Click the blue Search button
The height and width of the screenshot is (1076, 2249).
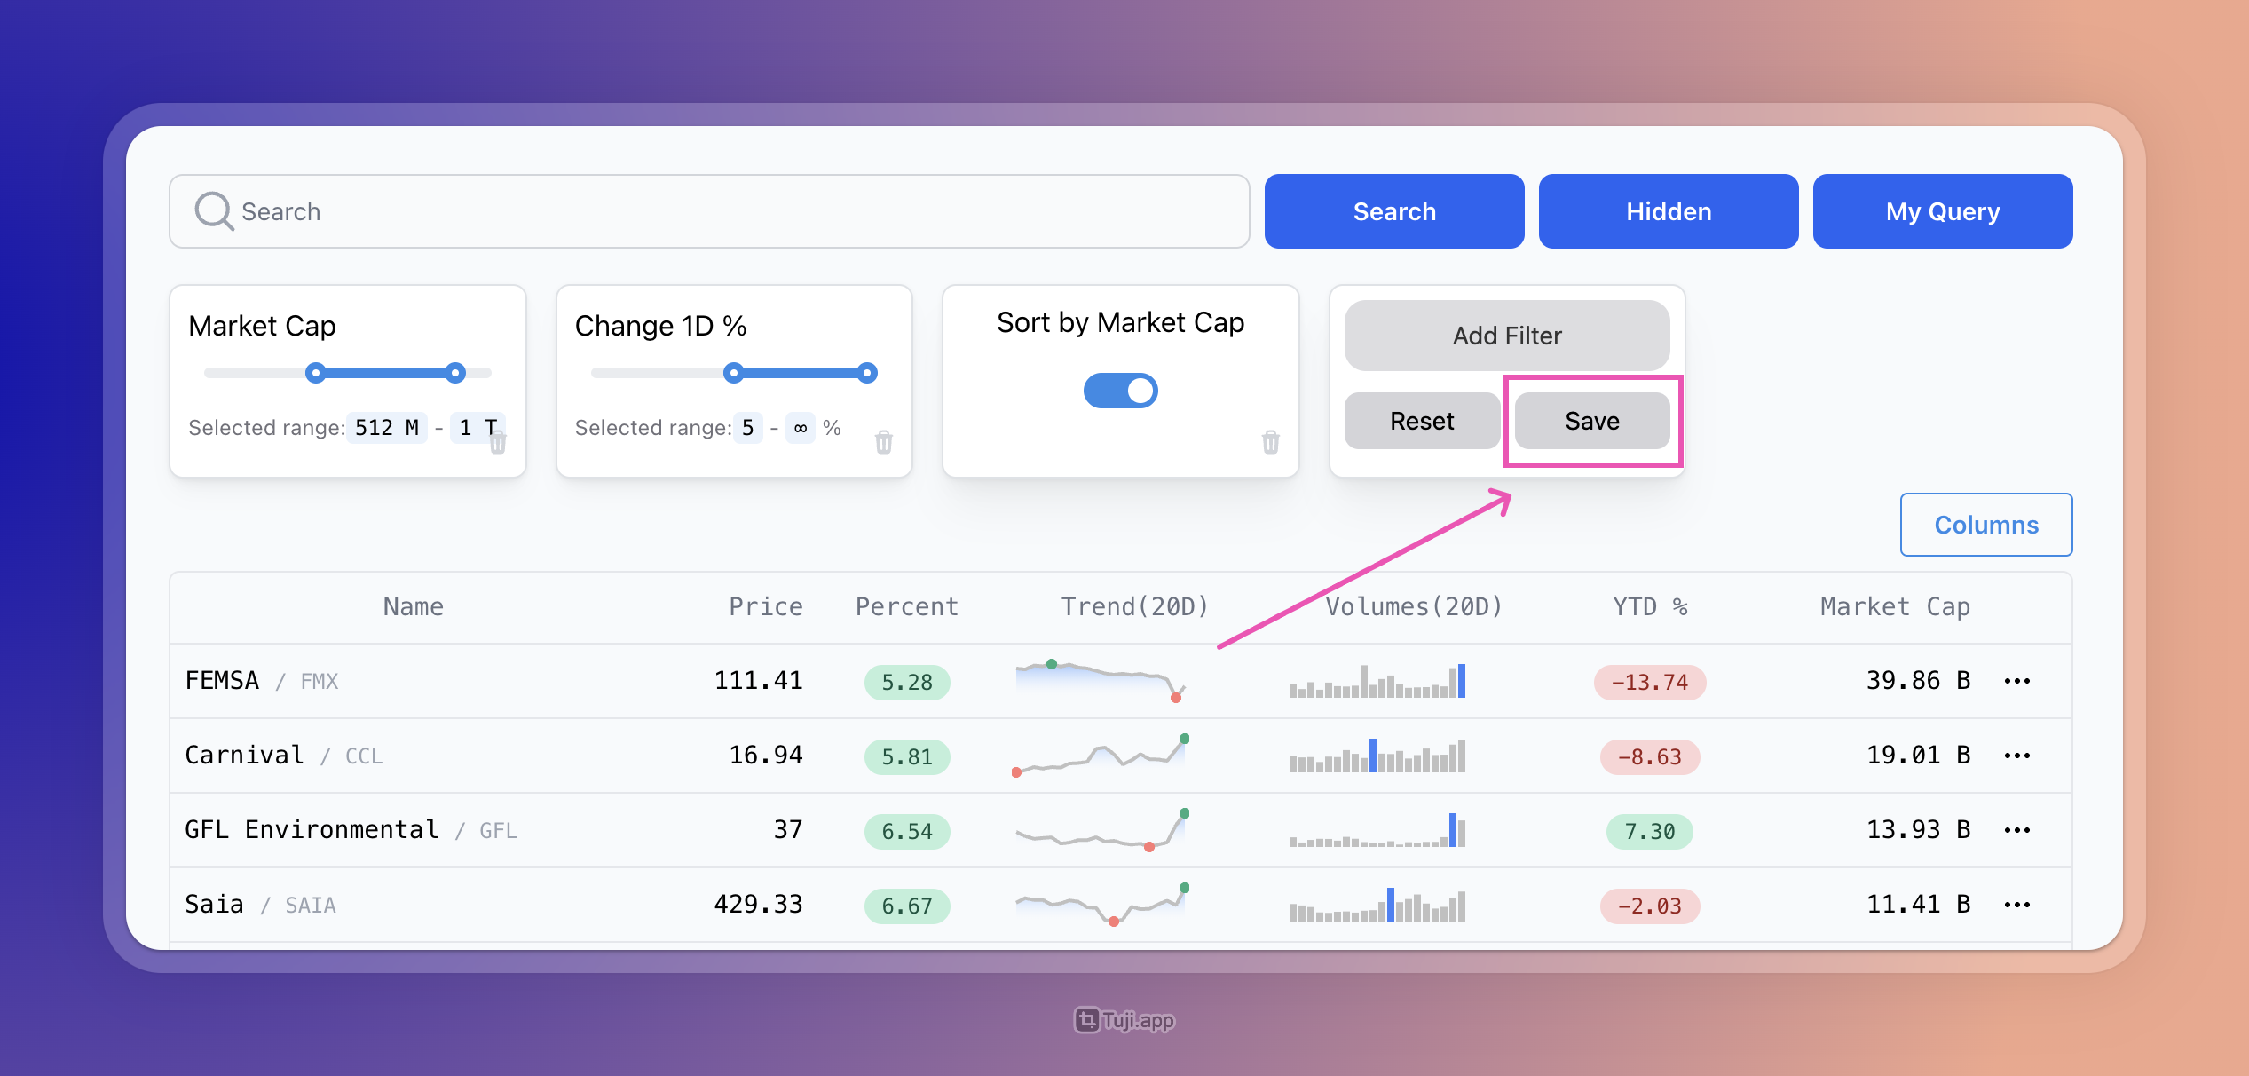[1394, 211]
